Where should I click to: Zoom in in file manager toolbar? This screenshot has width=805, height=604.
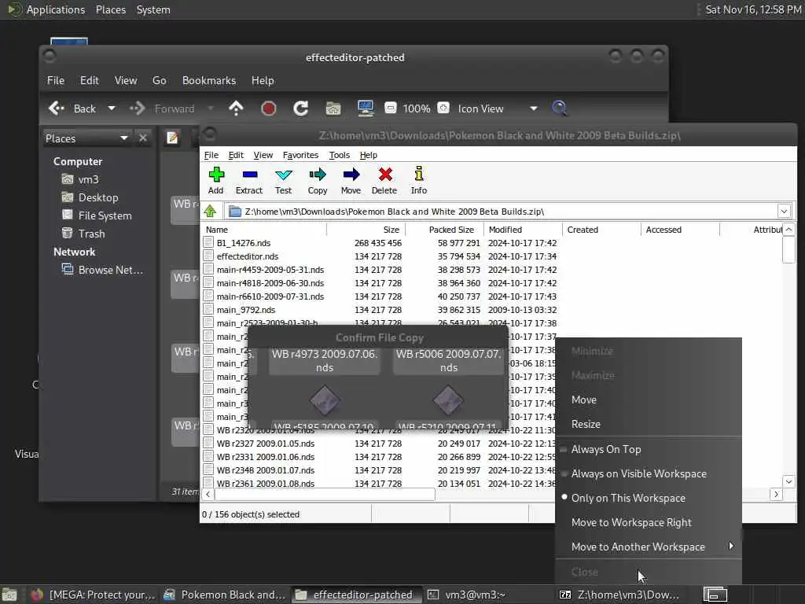[443, 109]
